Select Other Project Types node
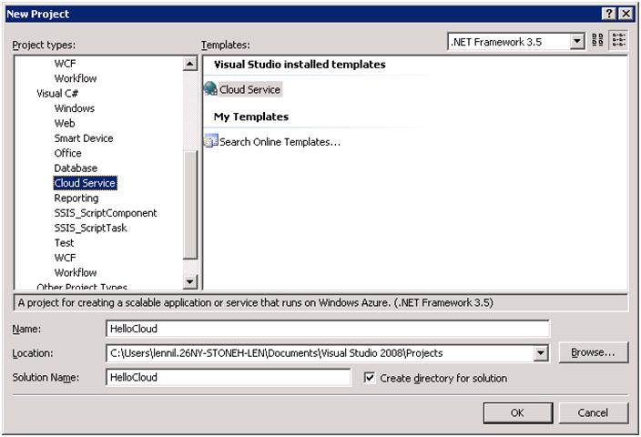641x437 pixels. point(82,287)
